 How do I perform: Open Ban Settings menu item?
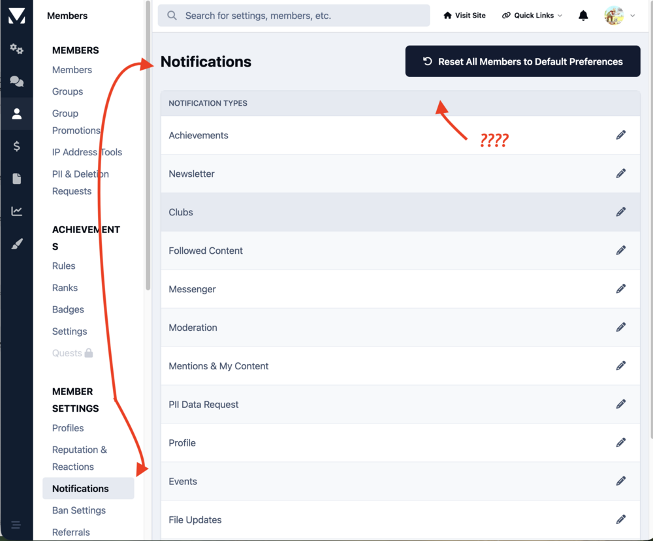(x=79, y=510)
